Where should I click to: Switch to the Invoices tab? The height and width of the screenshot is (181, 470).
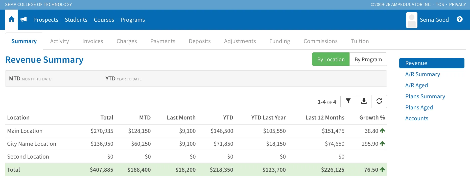(x=93, y=41)
